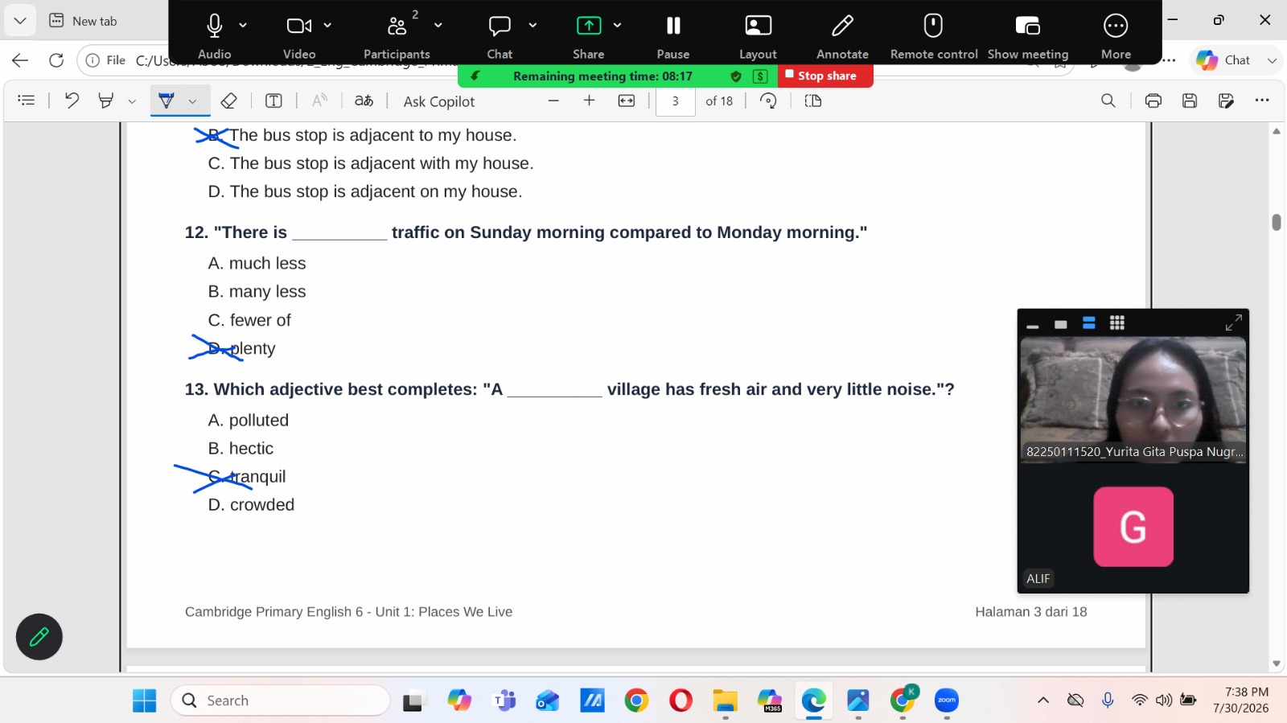Open the browser tab list chevron

tap(20, 21)
